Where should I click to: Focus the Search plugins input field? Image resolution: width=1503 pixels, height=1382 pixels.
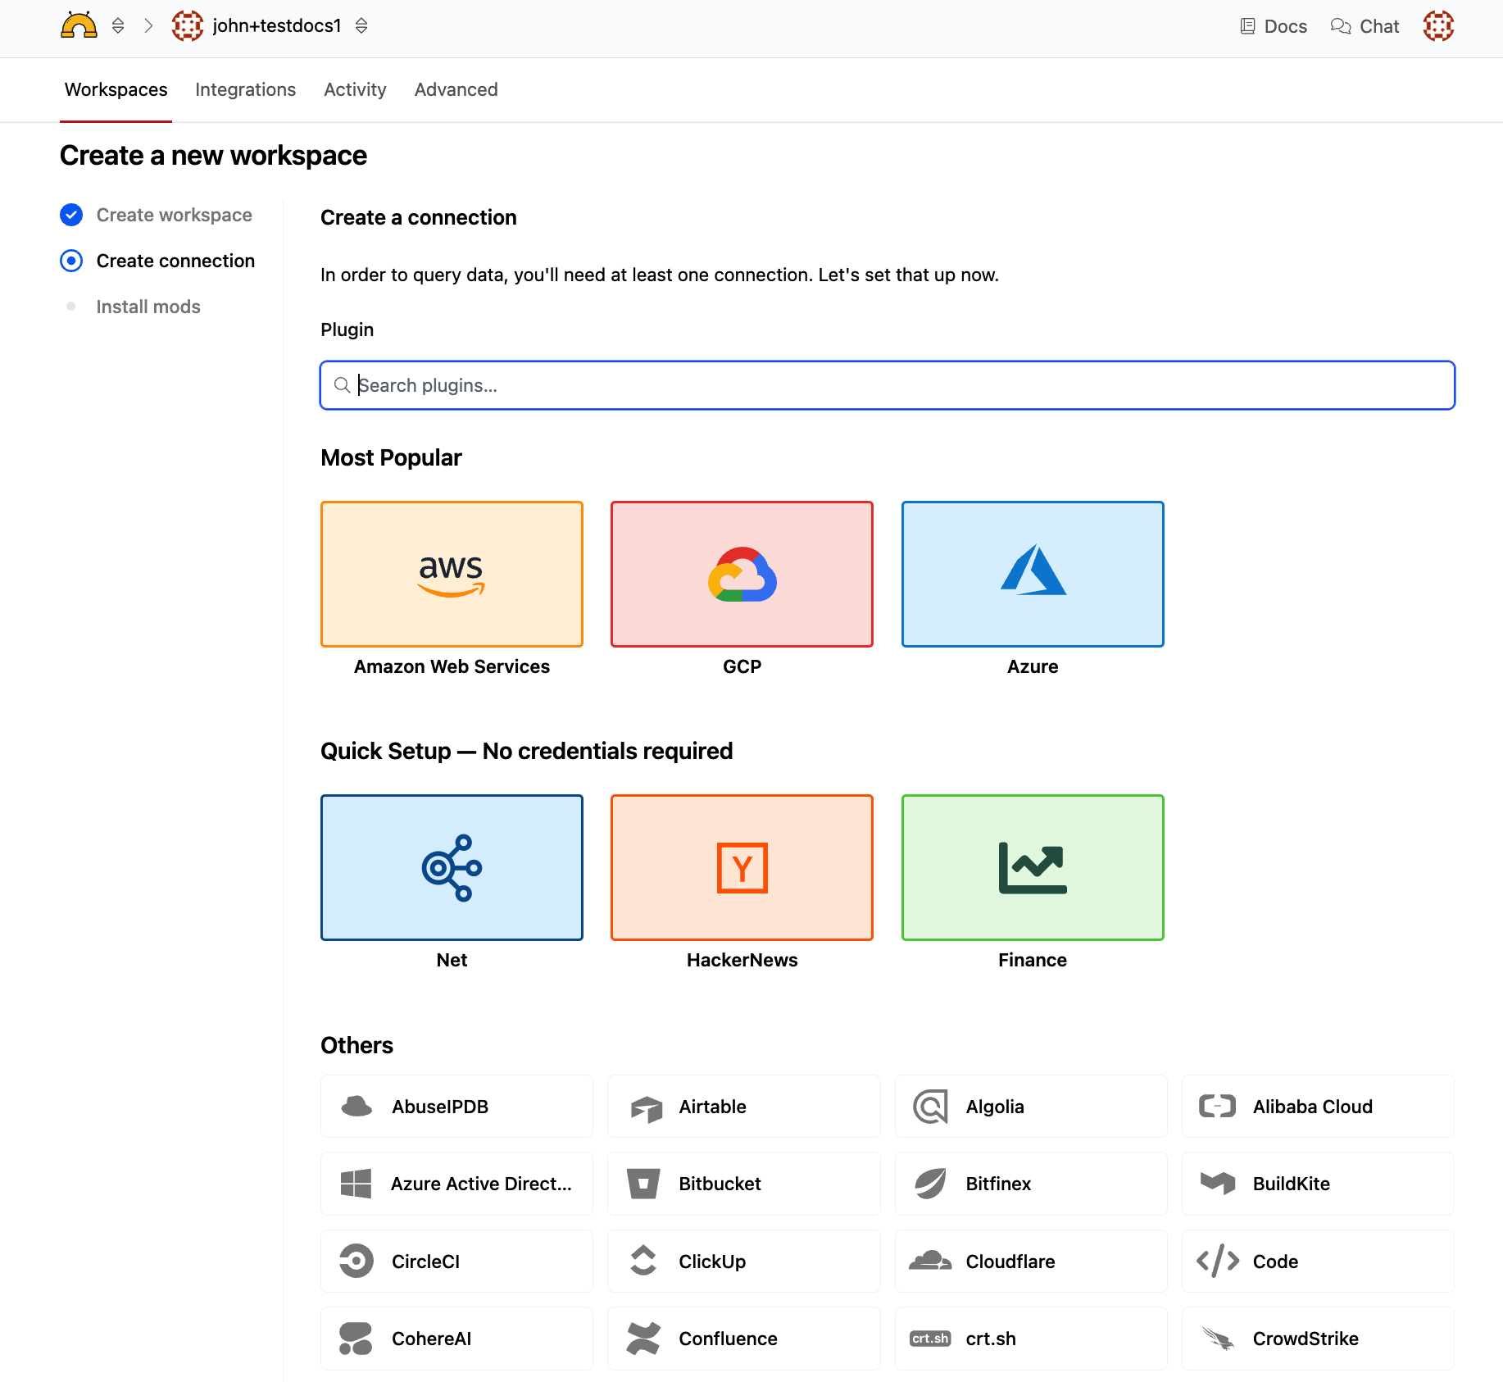[x=887, y=385]
